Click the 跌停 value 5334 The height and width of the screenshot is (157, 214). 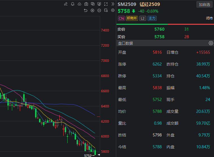[157, 76]
